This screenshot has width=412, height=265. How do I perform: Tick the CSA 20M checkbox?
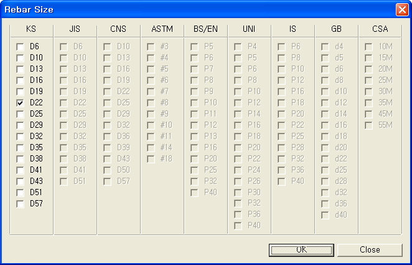(368, 69)
